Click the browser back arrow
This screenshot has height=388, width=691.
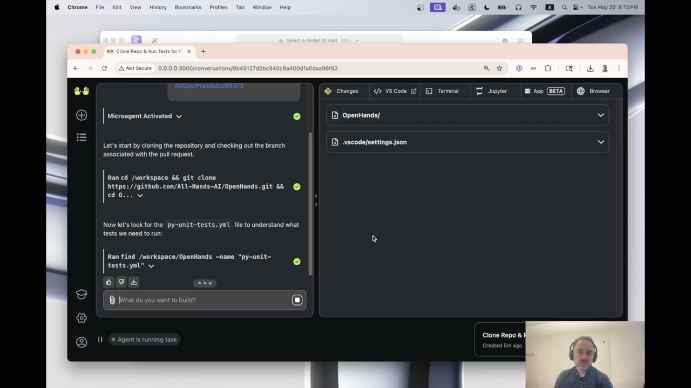pyautogui.click(x=76, y=68)
